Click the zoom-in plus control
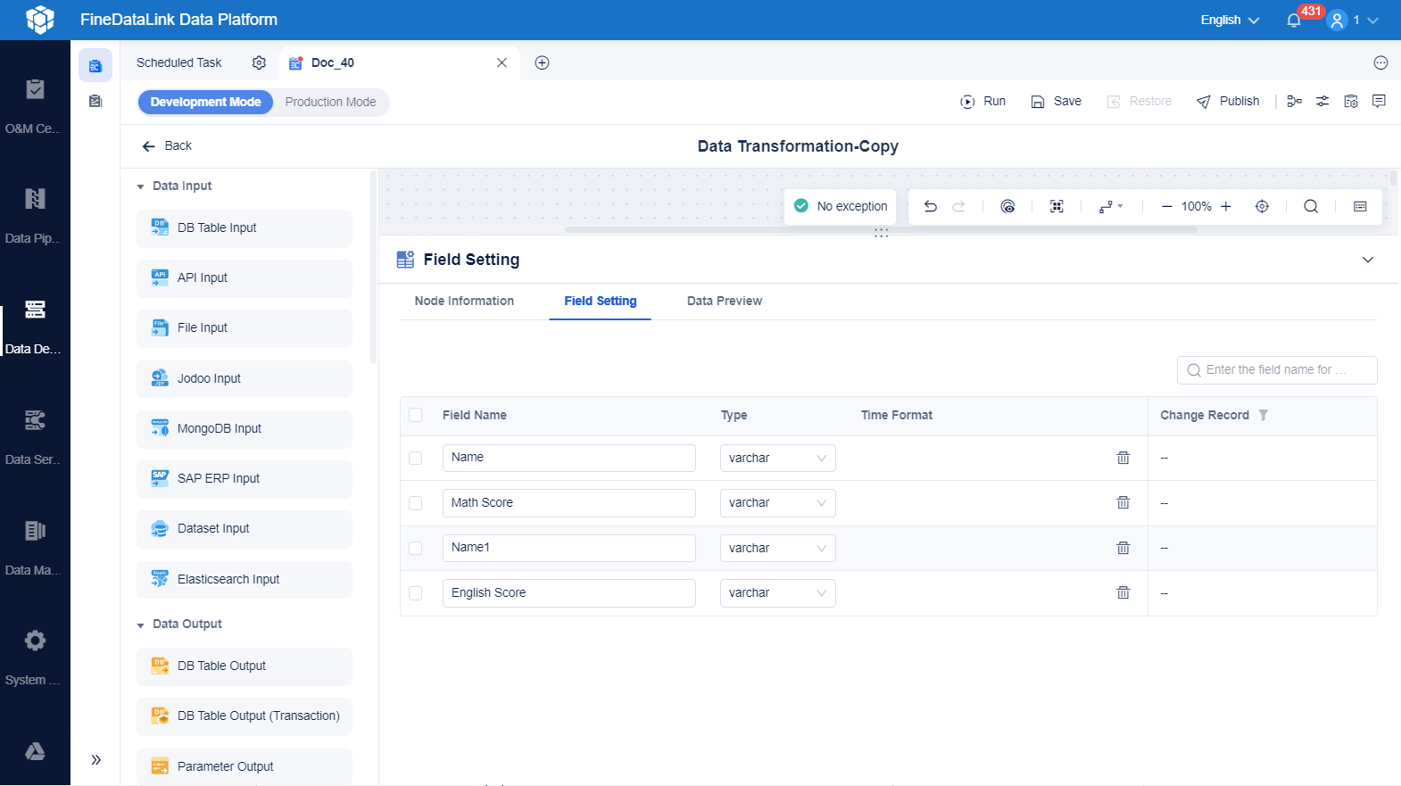Screen dimensions: 1401x786 [1226, 206]
